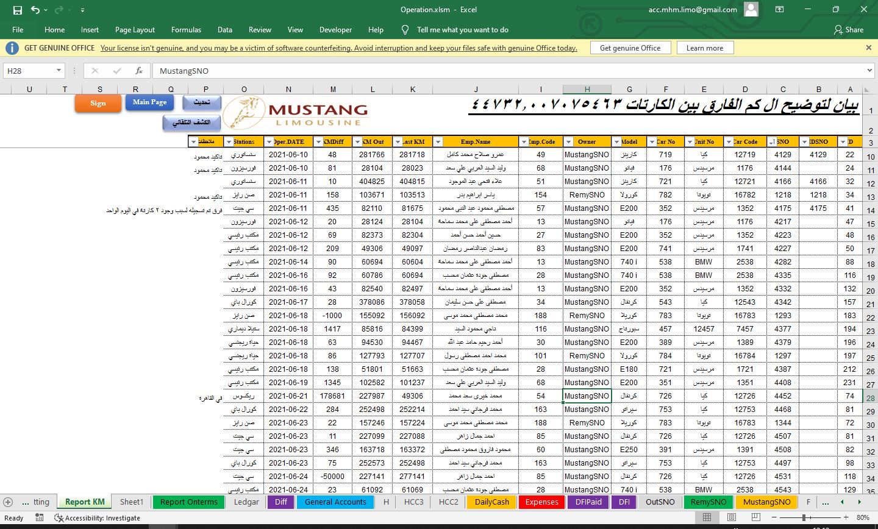Click into the formula bar showing MustangSNO
Screen dimensions: 878x529
tap(488, 71)
